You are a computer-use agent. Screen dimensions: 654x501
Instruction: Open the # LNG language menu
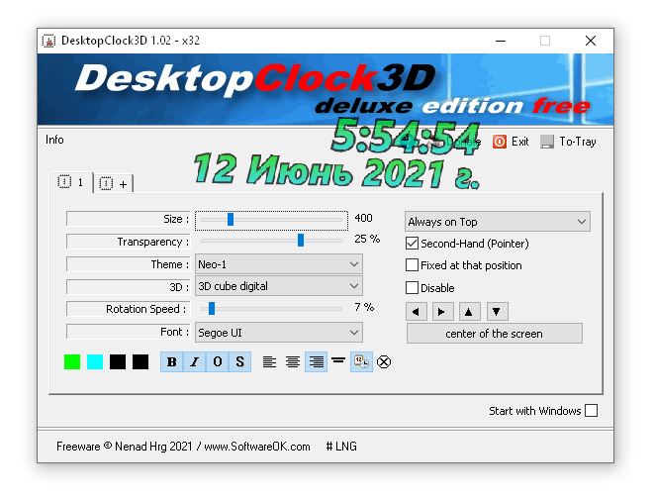coord(341,447)
